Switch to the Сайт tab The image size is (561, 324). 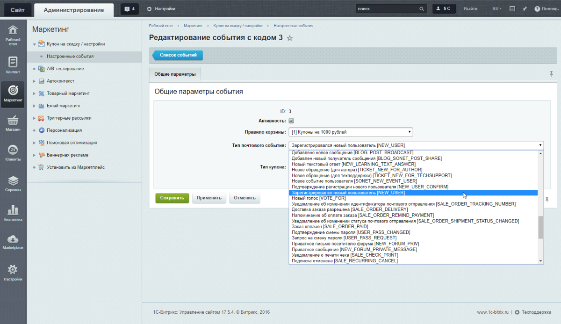(18, 9)
